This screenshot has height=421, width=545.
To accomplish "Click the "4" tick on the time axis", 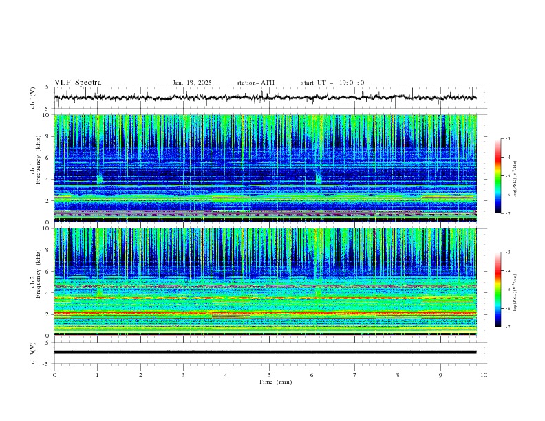I will tap(226, 375).
